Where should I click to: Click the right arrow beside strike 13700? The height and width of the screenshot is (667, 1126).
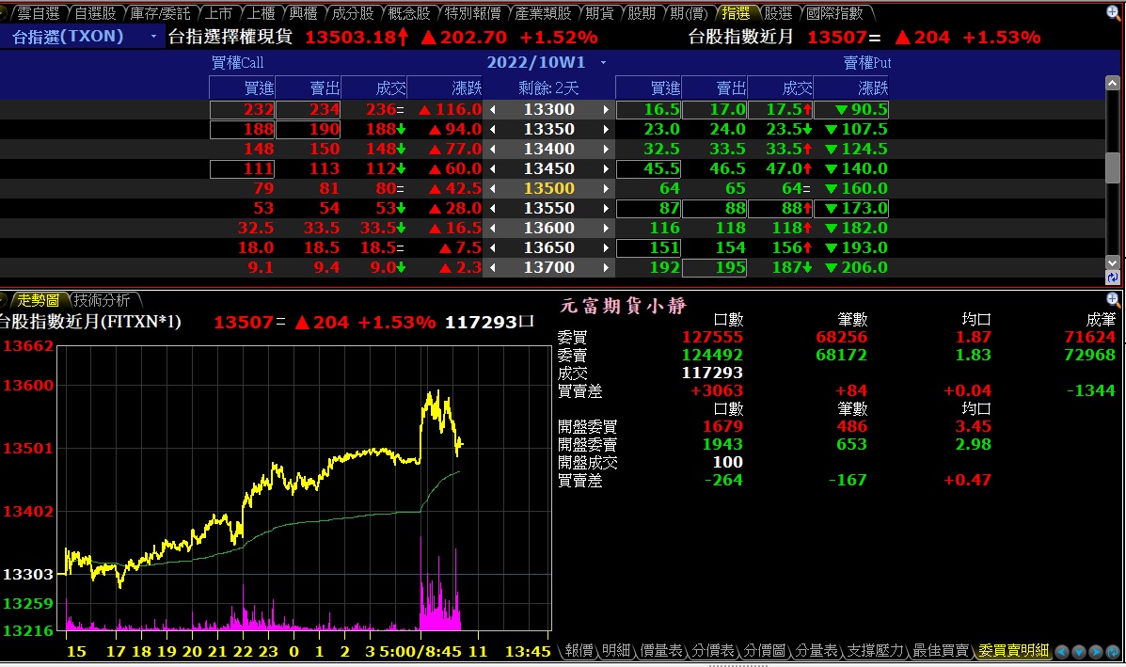coord(606,268)
